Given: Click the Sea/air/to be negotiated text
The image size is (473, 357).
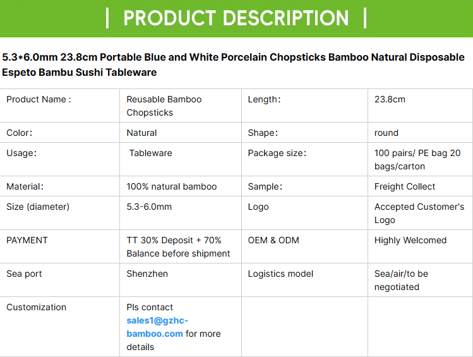Looking at the screenshot, I should coord(401,280).
